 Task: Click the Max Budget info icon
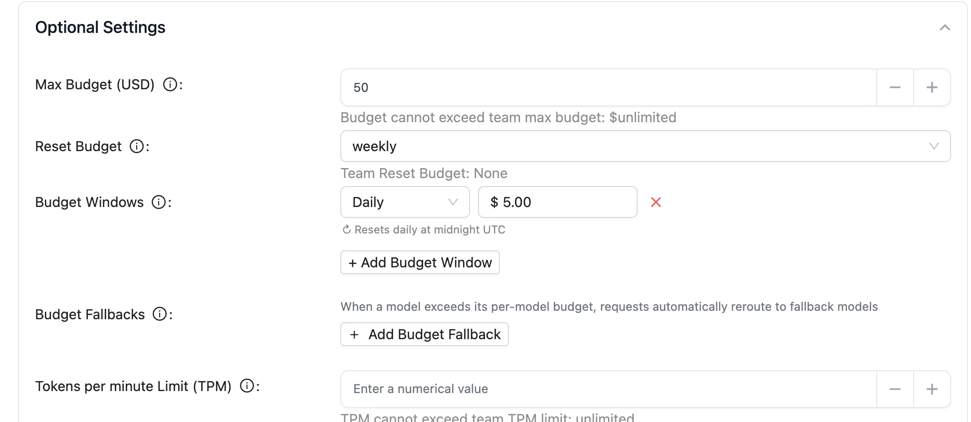[x=170, y=85]
